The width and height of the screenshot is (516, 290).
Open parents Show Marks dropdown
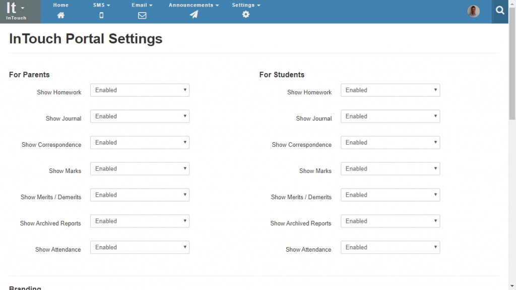(140, 169)
